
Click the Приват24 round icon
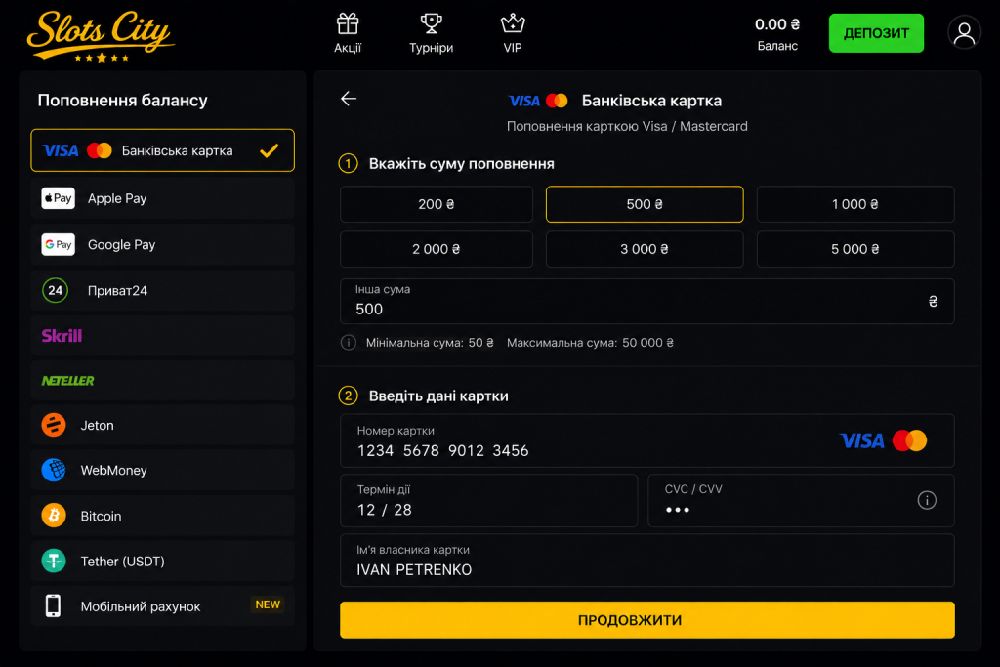[x=56, y=291]
